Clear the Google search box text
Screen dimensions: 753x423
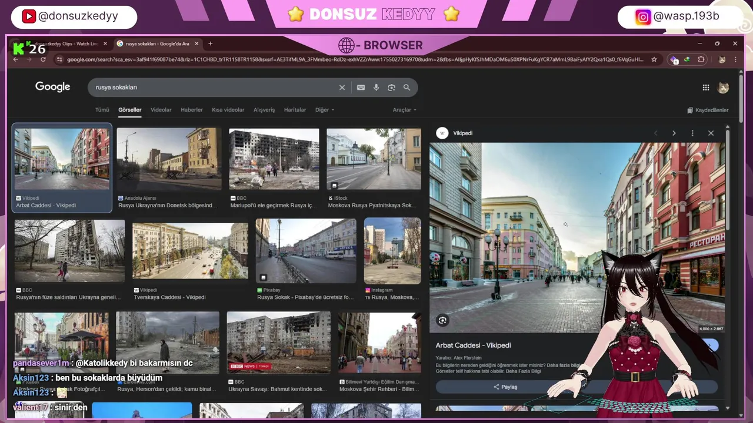pyautogui.click(x=342, y=88)
